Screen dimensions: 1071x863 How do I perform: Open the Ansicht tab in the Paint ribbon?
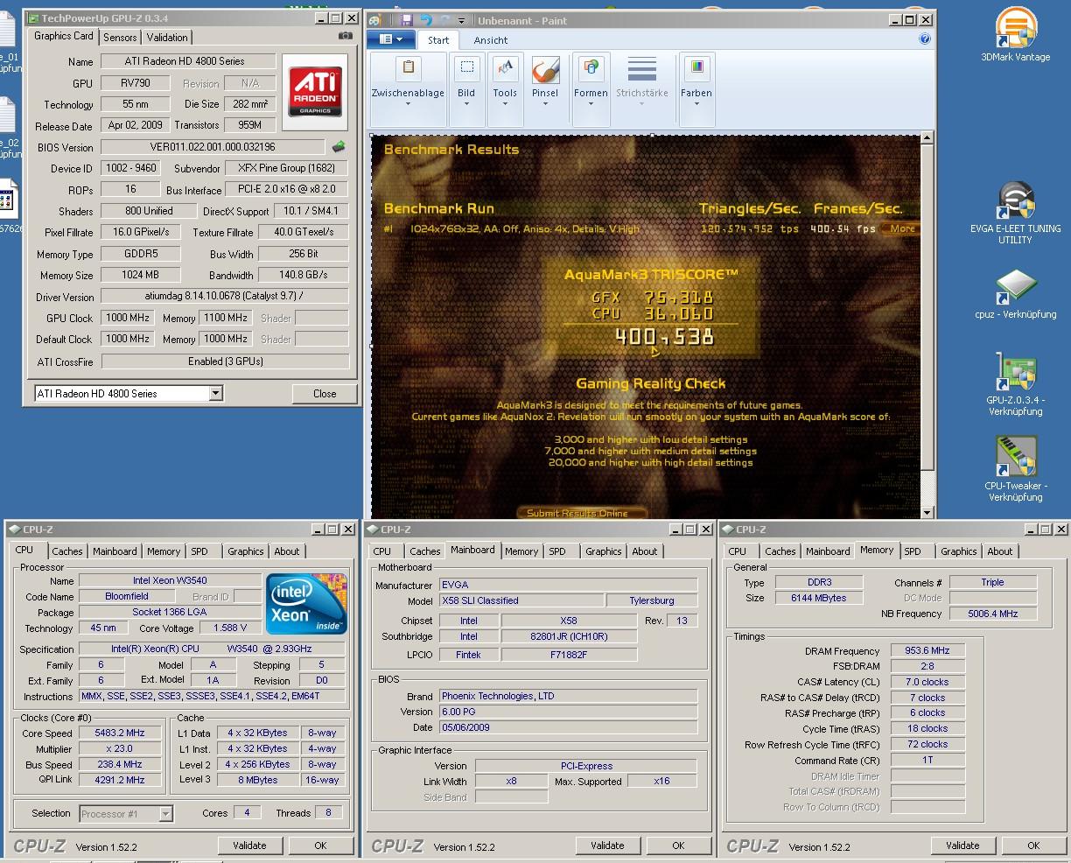[491, 40]
